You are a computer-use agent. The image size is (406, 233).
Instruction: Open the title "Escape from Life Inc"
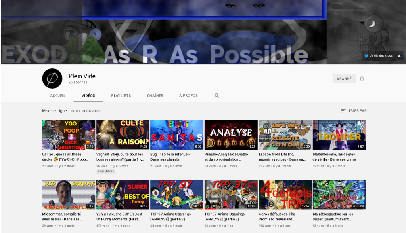[x=282, y=157]
